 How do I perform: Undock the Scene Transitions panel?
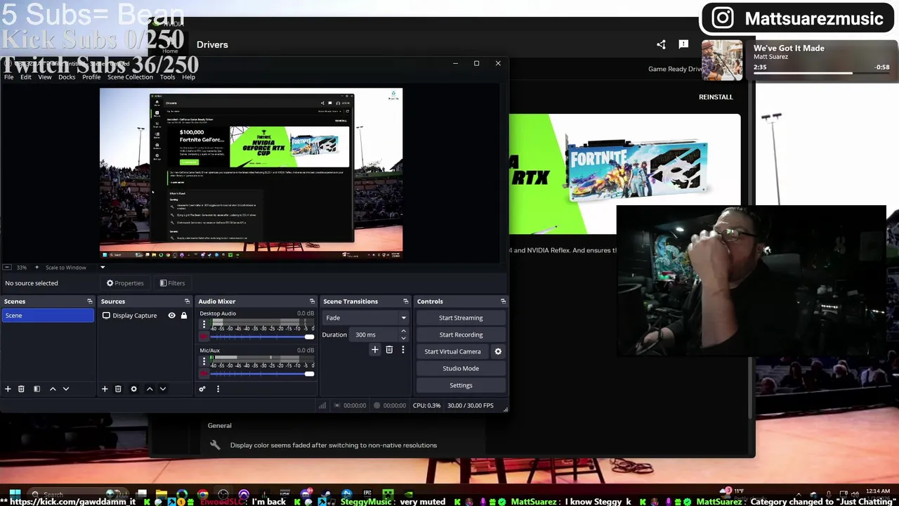405,301
